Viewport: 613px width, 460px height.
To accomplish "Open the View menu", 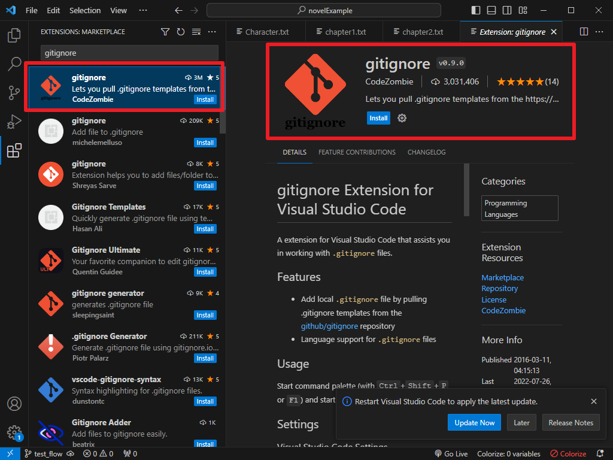I will coord(118,11).
